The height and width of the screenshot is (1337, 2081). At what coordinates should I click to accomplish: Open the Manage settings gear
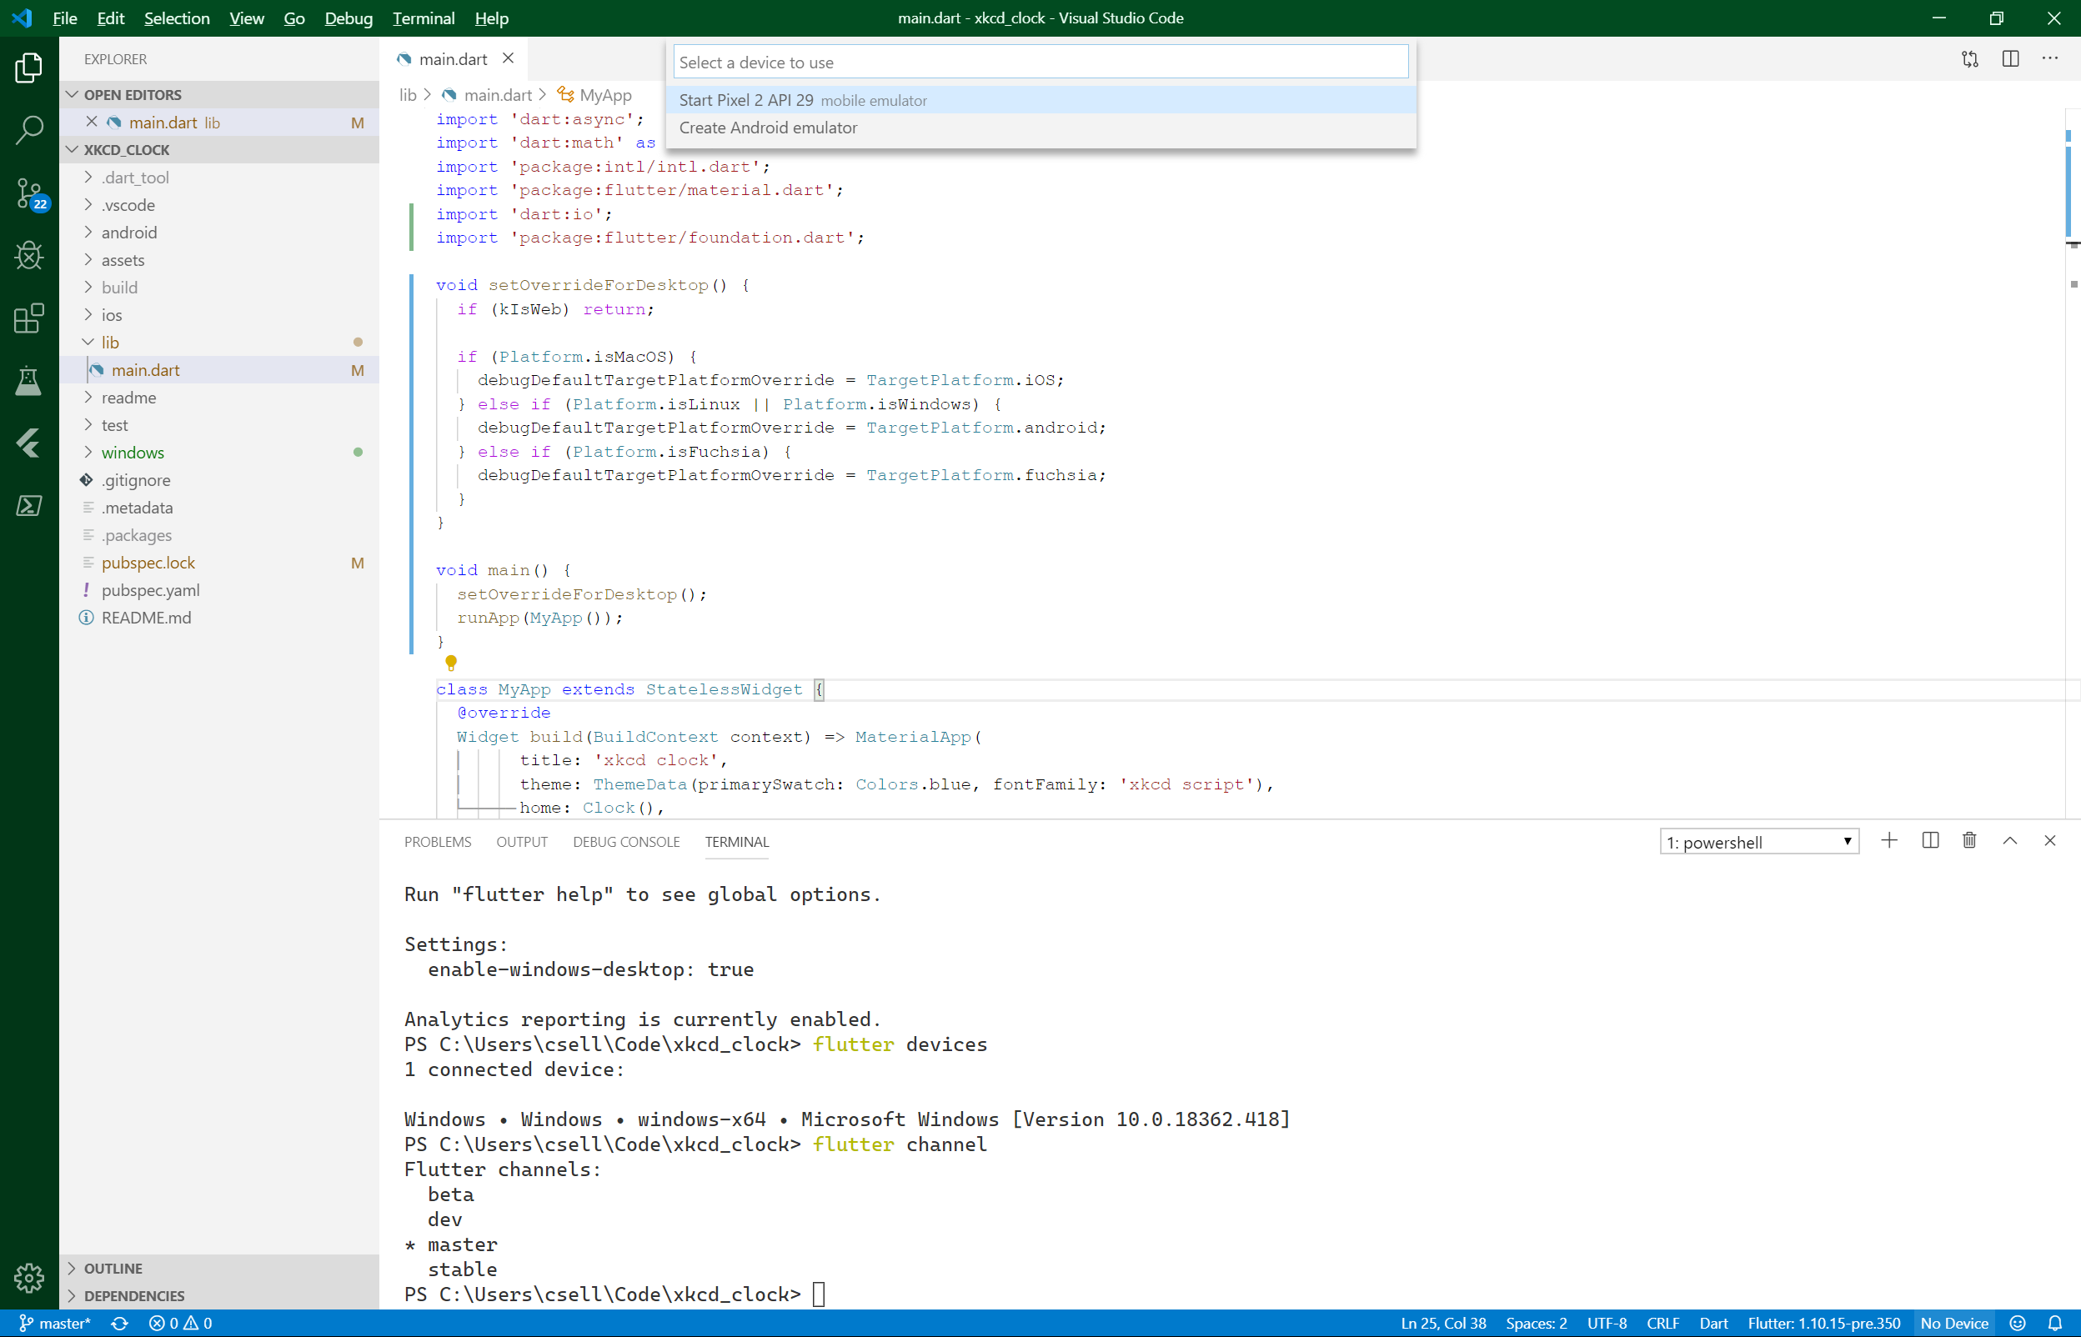click(28, 1278)
